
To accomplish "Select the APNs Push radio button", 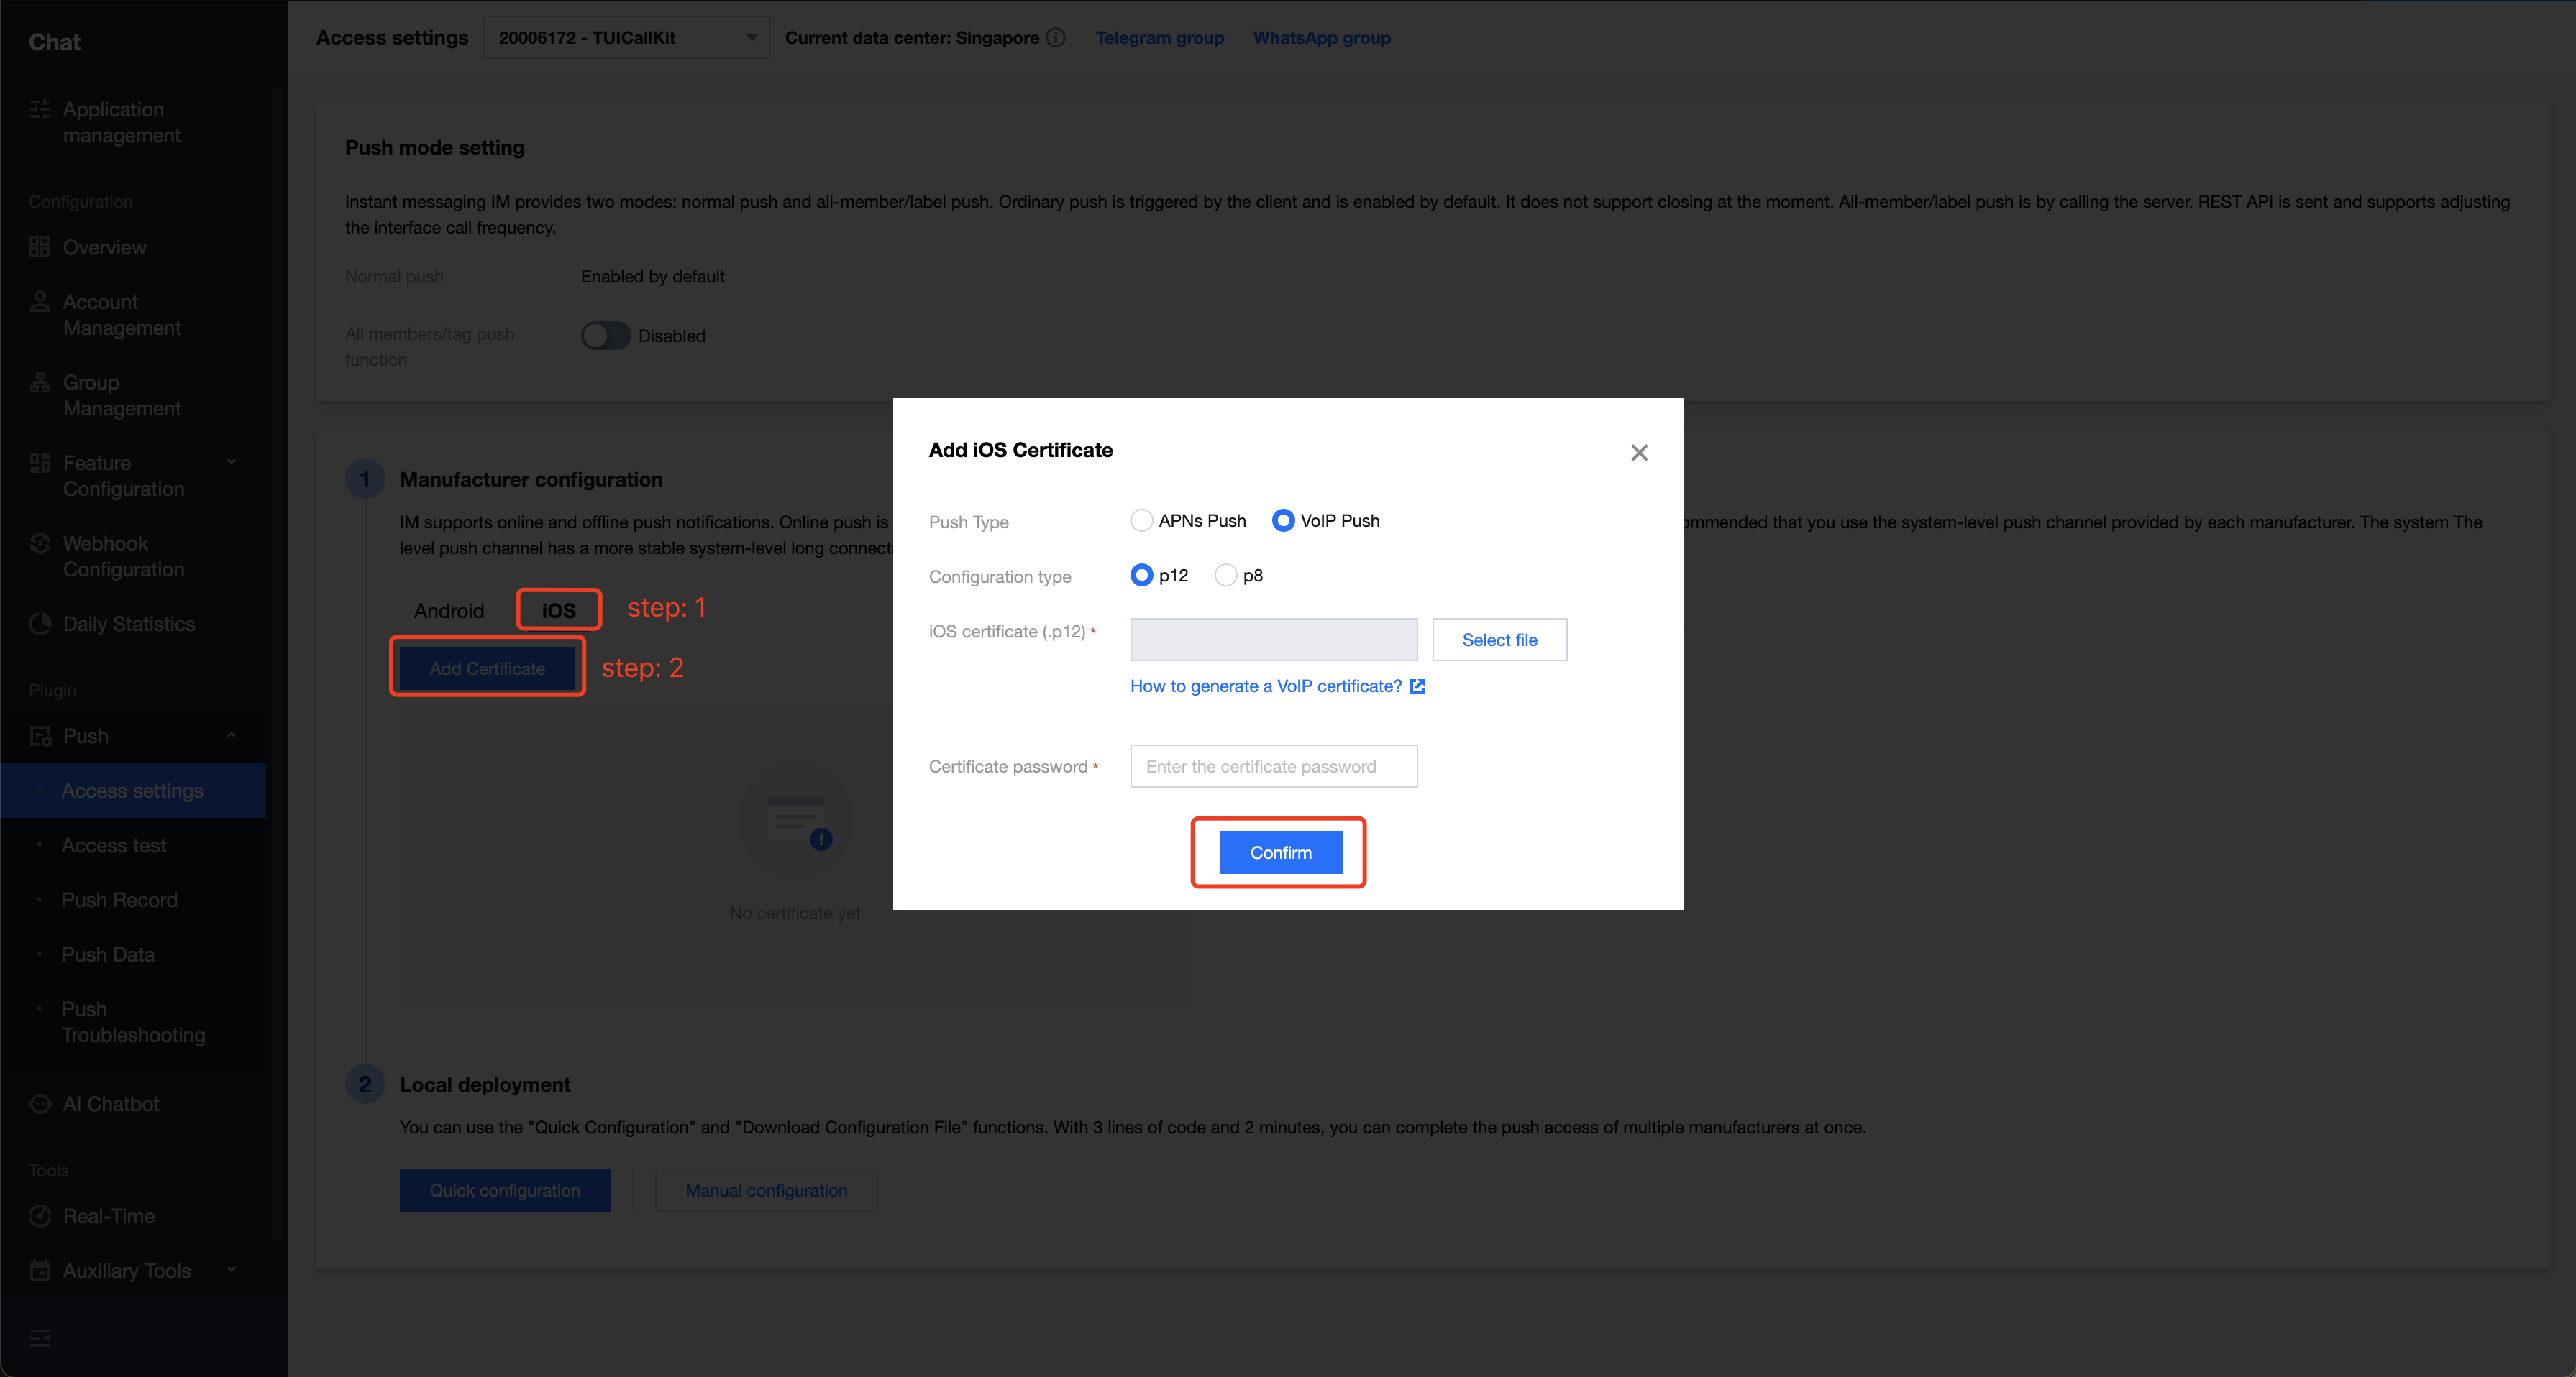I will click(1141, 520).
